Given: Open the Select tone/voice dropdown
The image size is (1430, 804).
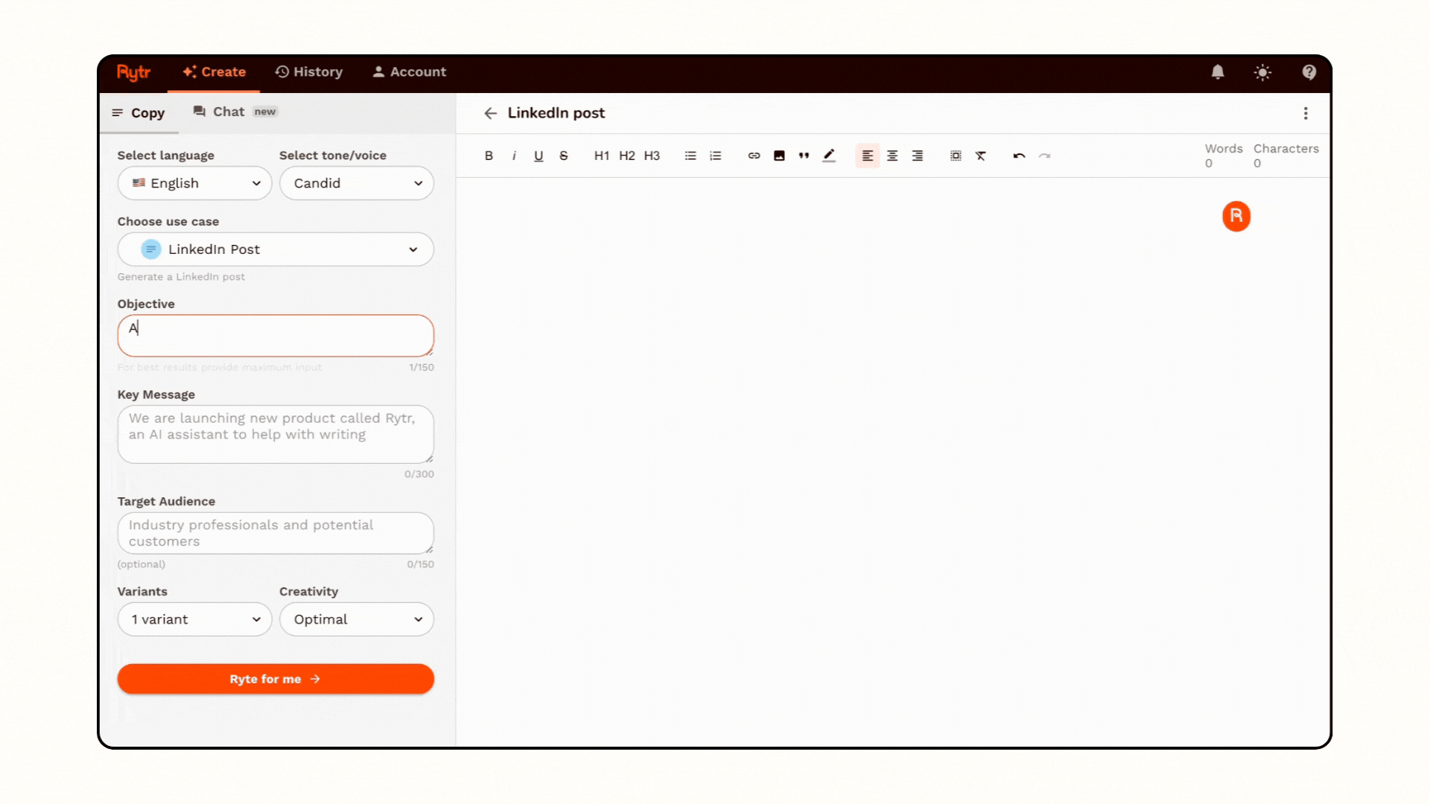Looking at the screenshot, I should (x=356, y=183).
